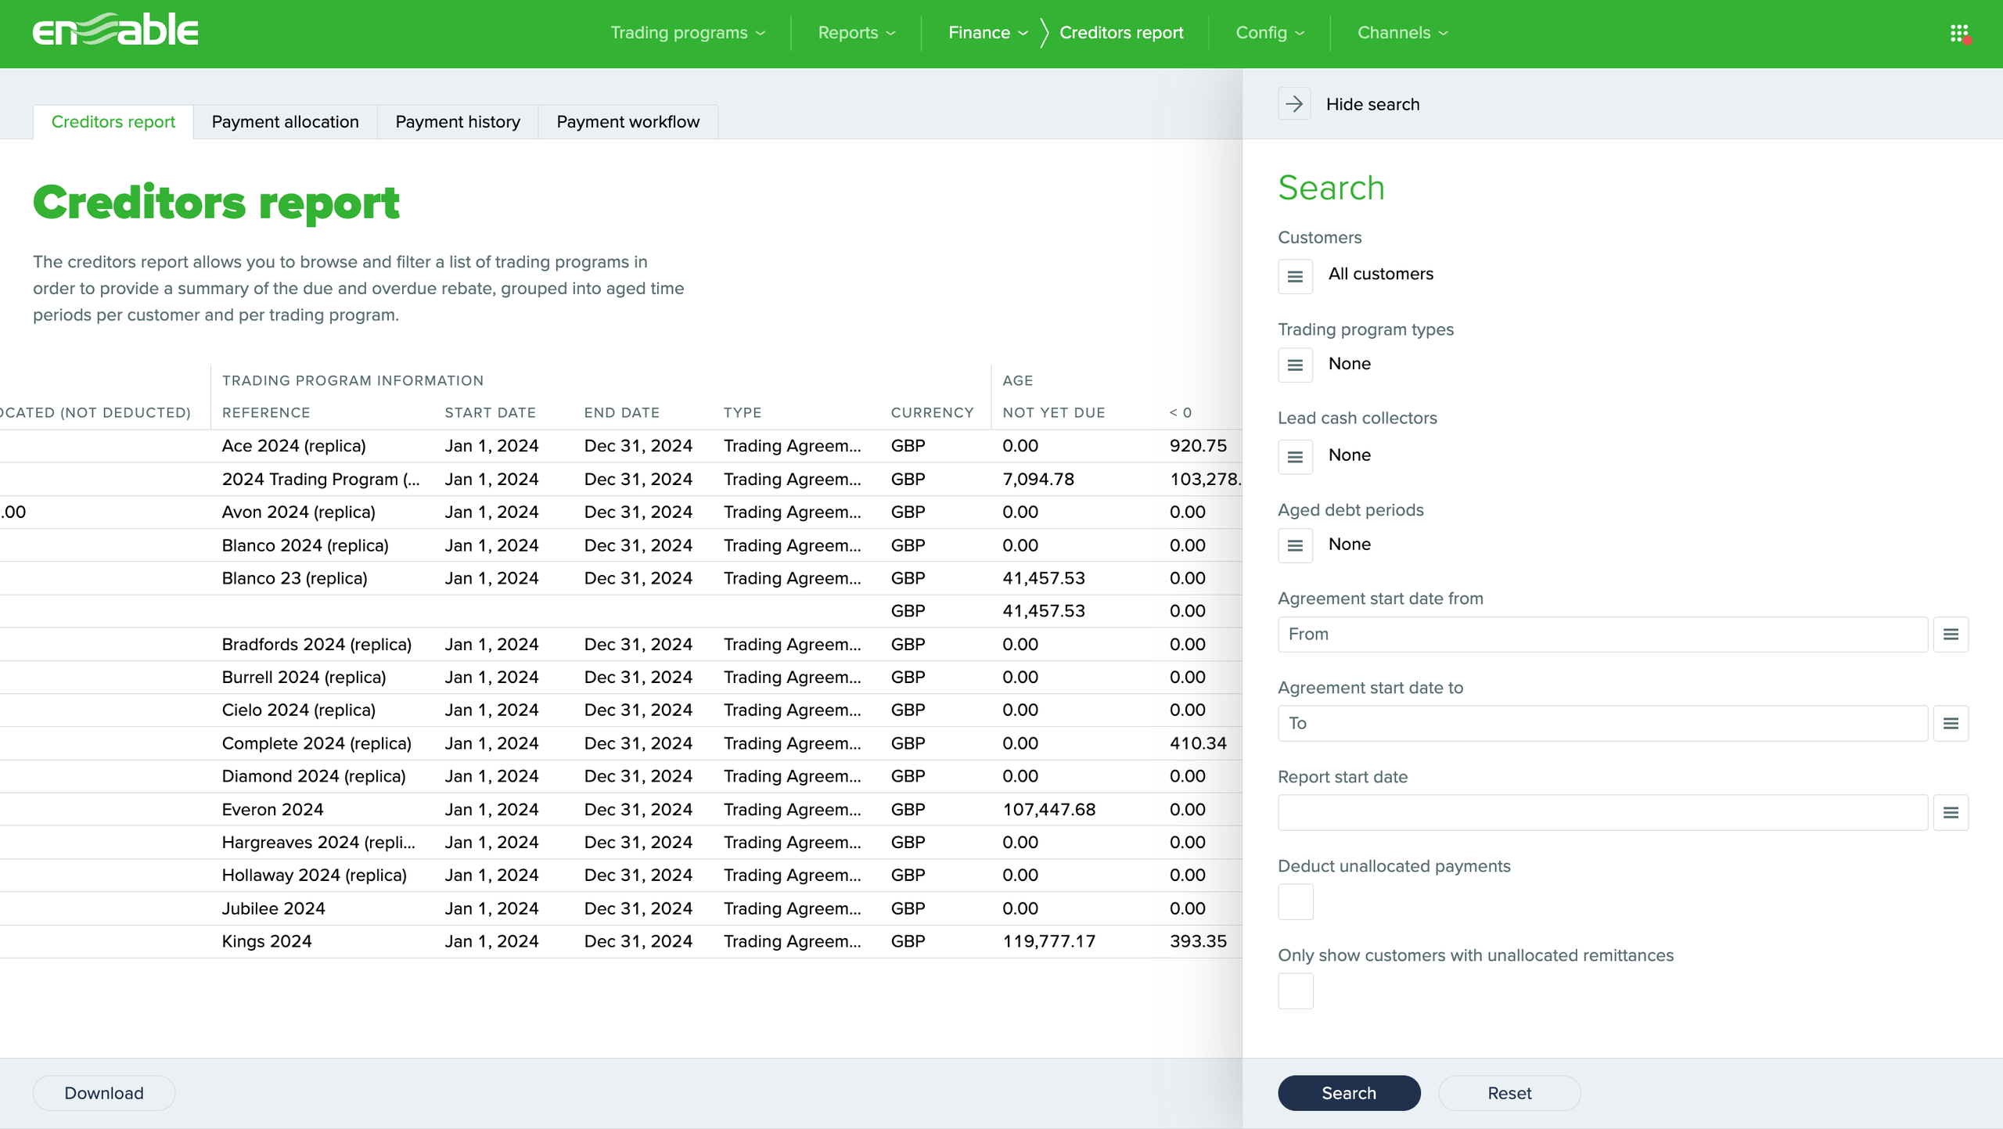
Task: Click the Start date column header
Action: point(490,412)
